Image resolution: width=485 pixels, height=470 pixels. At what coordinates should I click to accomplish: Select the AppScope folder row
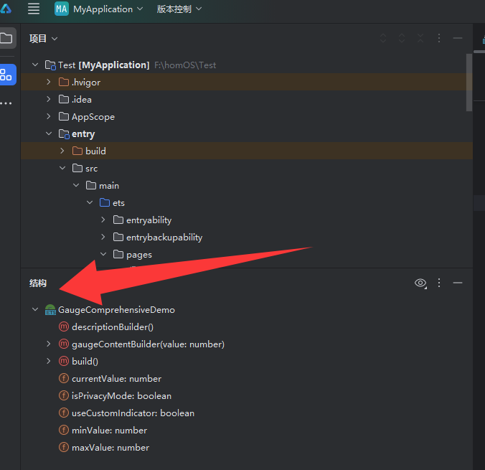pyautogui.click(x=247, y=117)
